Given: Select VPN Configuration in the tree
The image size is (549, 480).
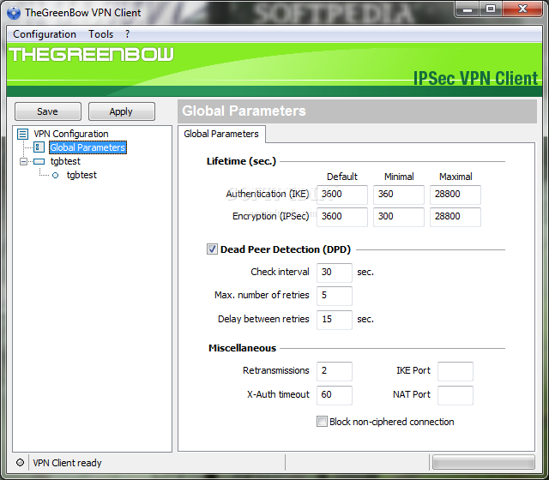Looking at the screenshot, I should [71, 134].
